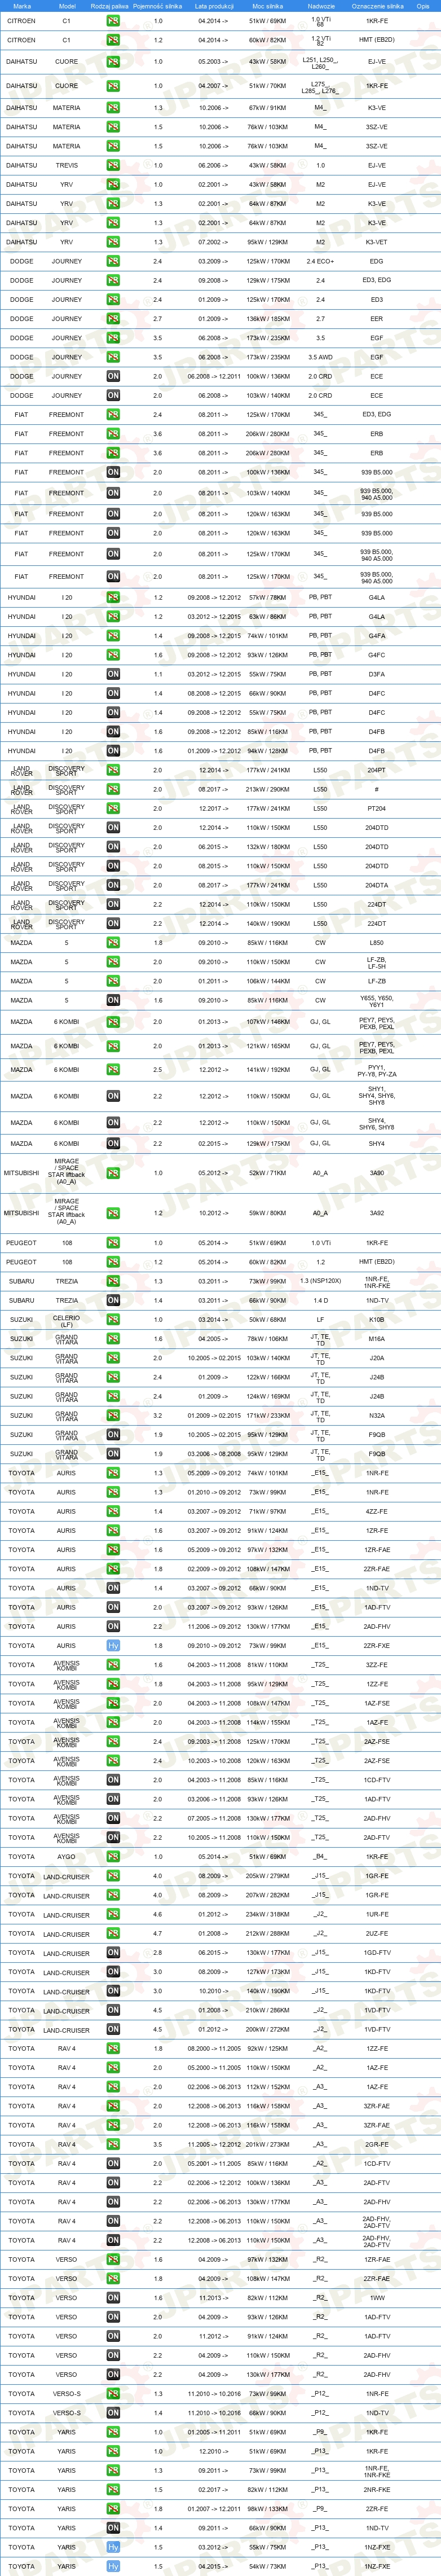
Task: Click the petrol icon in the Daihatsu Trevis row
Action: pos(113,165)
